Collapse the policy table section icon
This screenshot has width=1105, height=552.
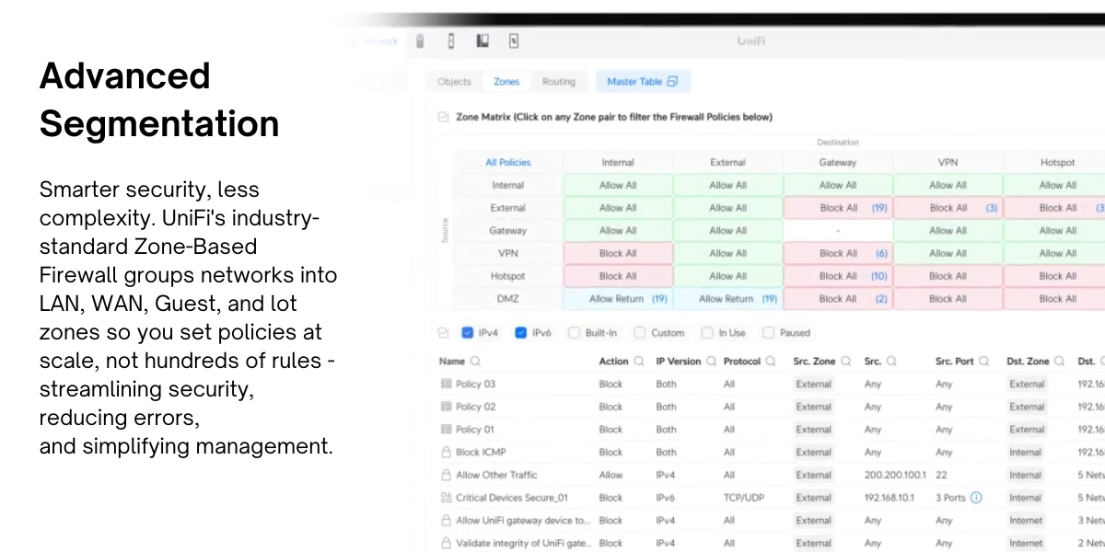[x=444, y=333]
